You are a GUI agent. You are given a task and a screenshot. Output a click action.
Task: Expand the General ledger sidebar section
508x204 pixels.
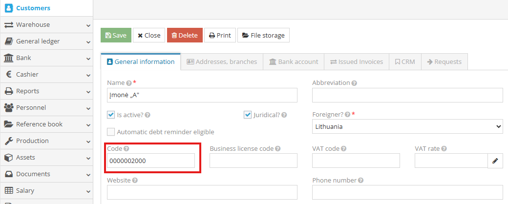click(46, 41)
